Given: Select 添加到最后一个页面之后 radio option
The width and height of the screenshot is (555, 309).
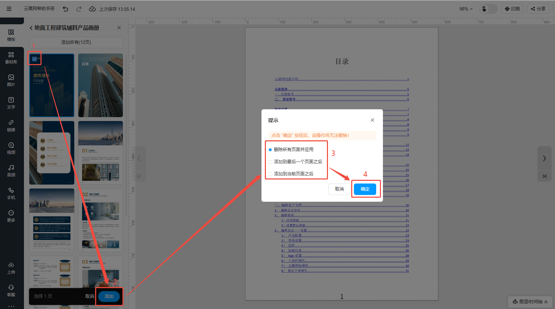Looking at the screenshot, I should [x=270, y=162].
